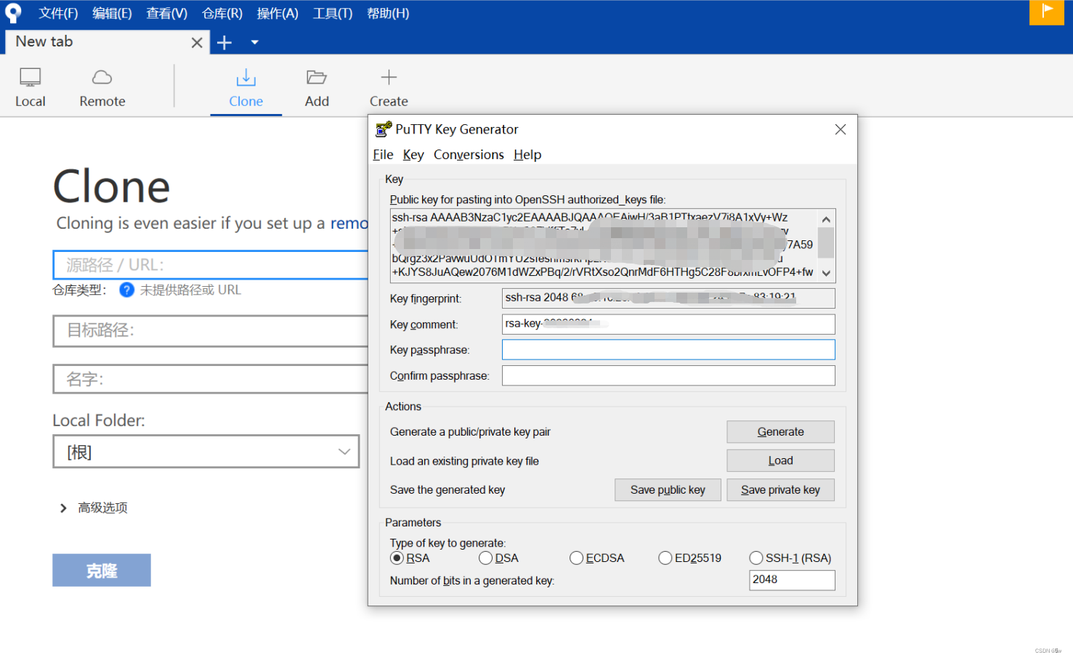Click the public key scrollbar down arrow
The width and height of the screenshot is (1073, 660).
[x=826, y=273]
